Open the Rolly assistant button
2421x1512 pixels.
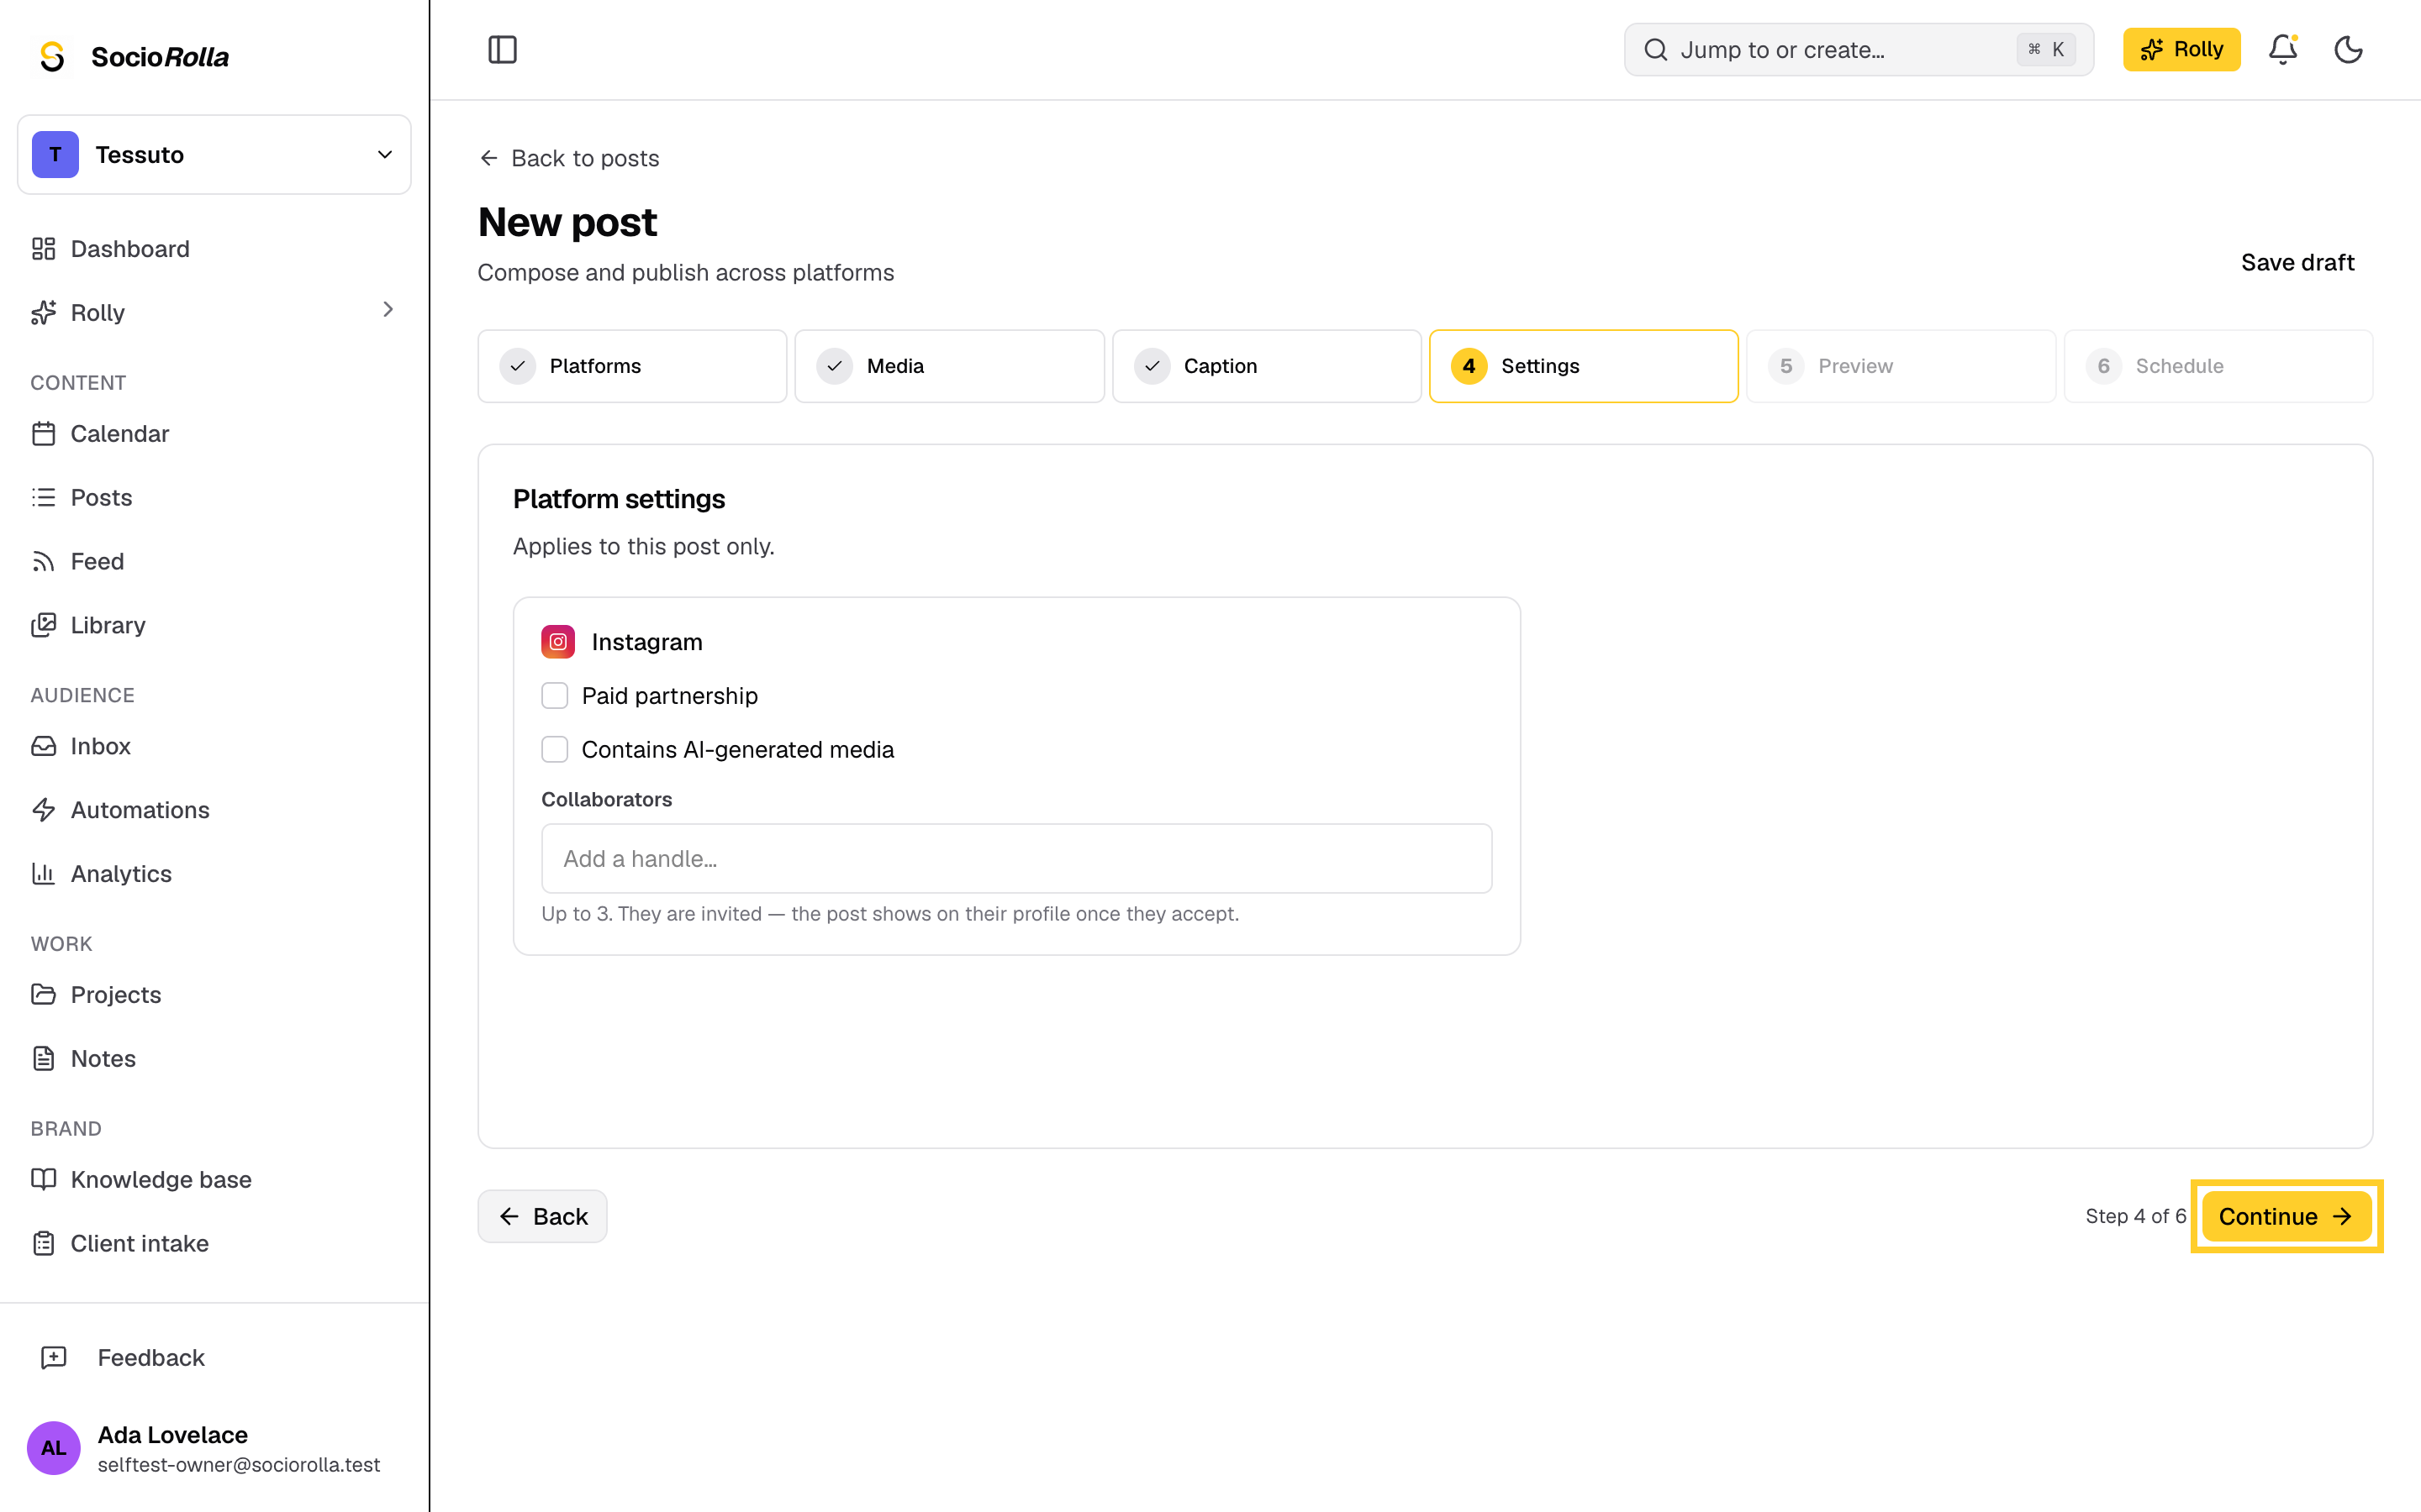click(2182, 49)
